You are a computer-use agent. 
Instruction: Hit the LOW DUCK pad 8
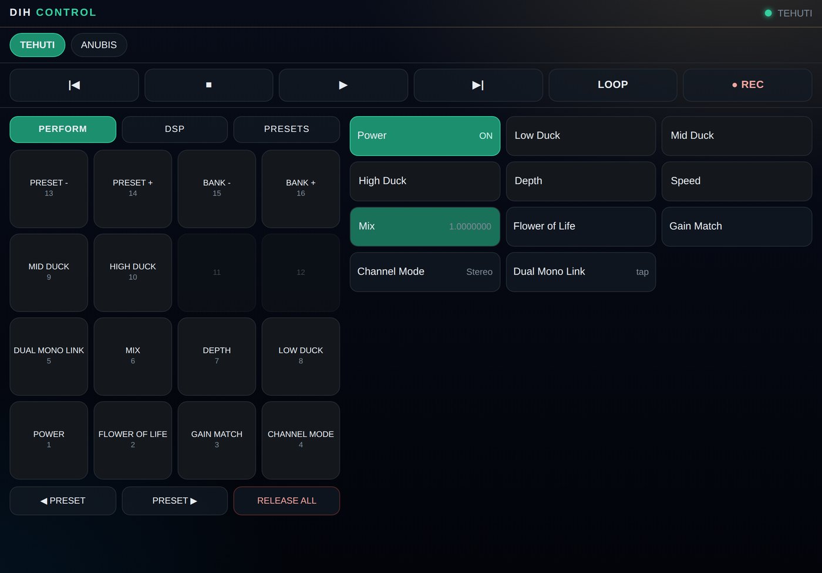tap(301, 357)
